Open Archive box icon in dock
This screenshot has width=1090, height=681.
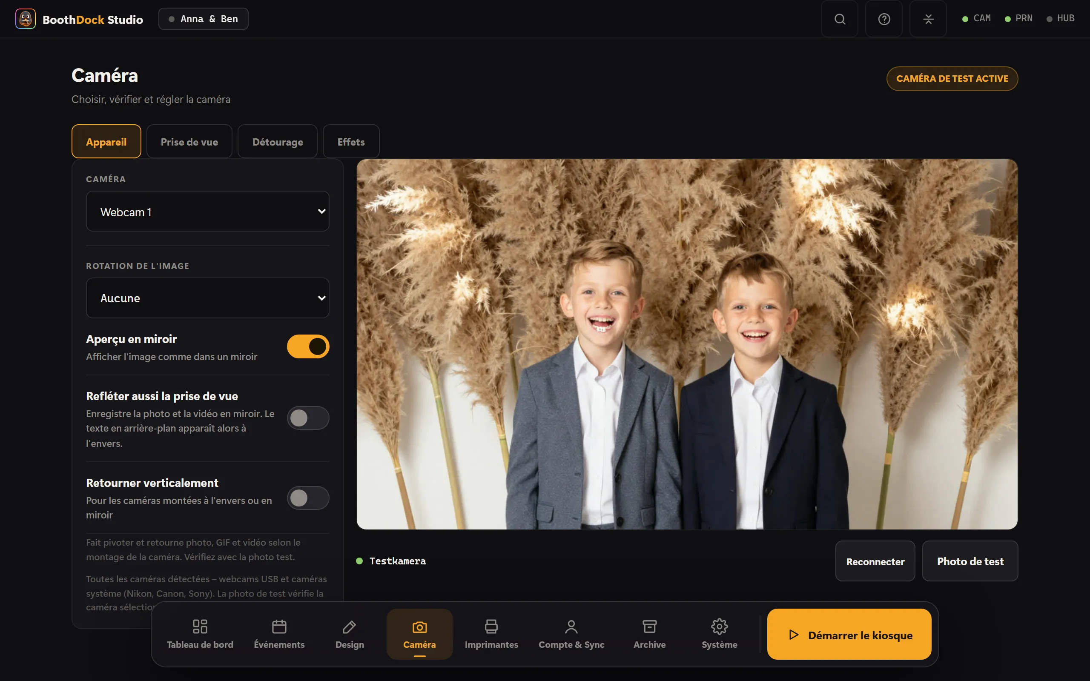tap(649, 634)
